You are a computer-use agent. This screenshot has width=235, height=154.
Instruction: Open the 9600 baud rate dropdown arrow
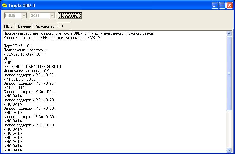pyautogui.click(x=52, y=15)
